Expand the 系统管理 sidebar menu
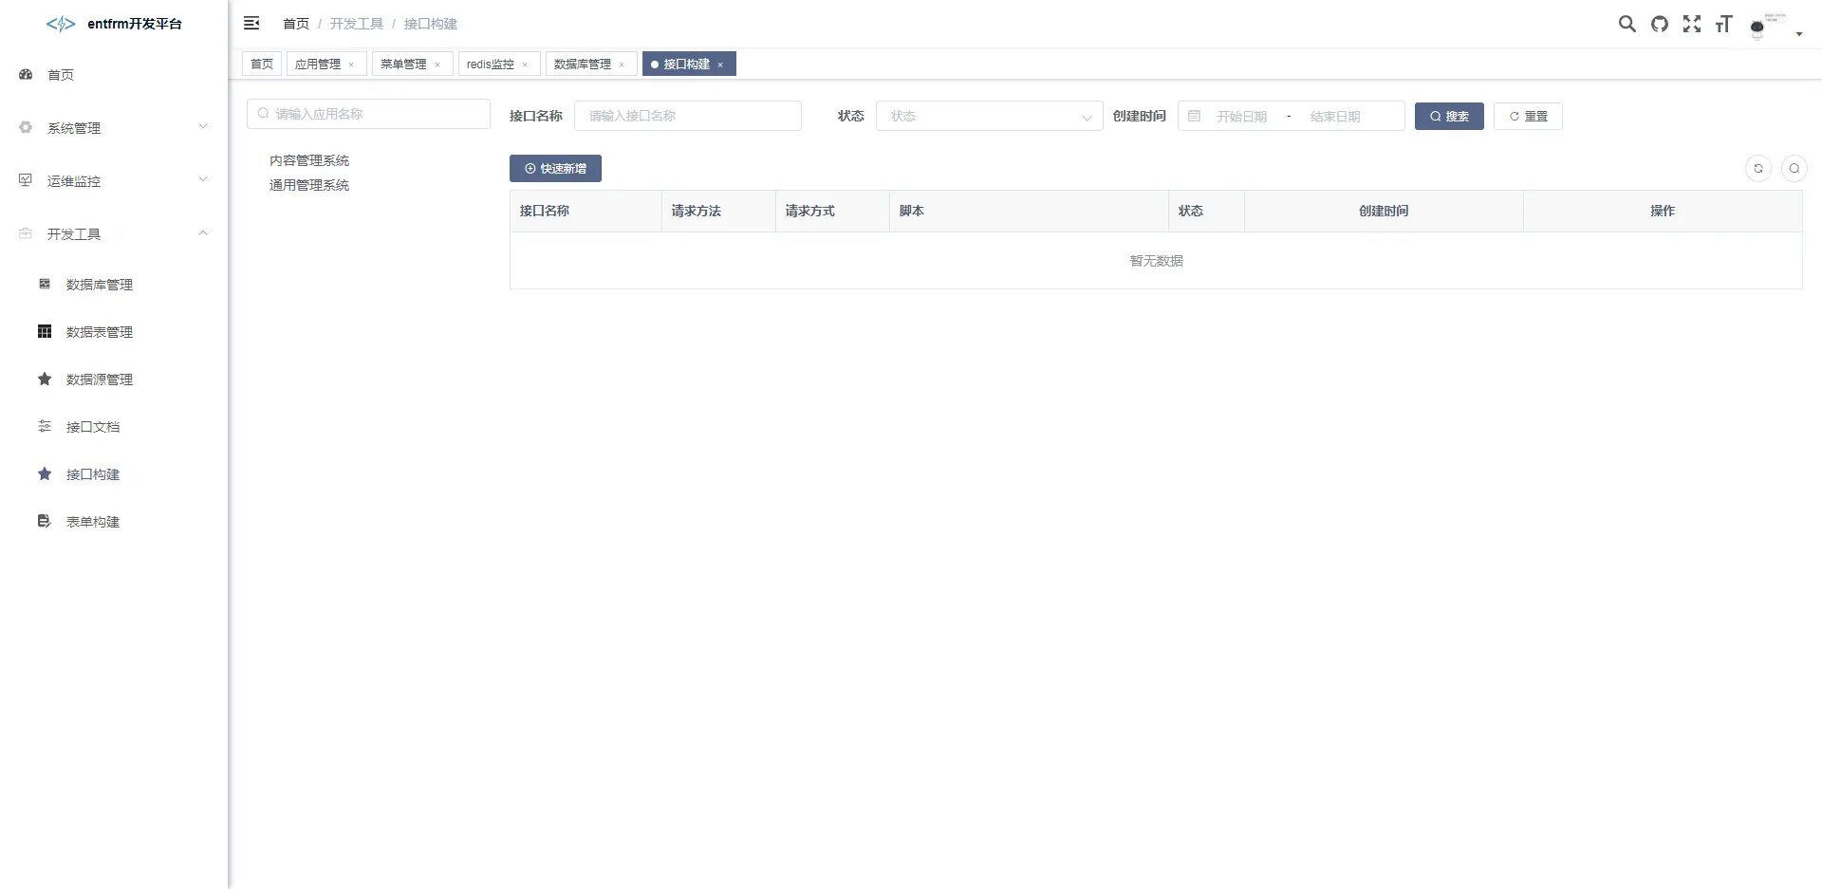This screenshot has height=889, width=1822. click(x=114, y=127)
